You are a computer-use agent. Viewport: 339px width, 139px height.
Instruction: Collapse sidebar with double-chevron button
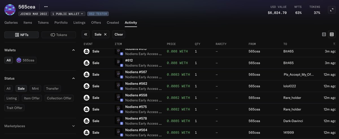[86, 34]
